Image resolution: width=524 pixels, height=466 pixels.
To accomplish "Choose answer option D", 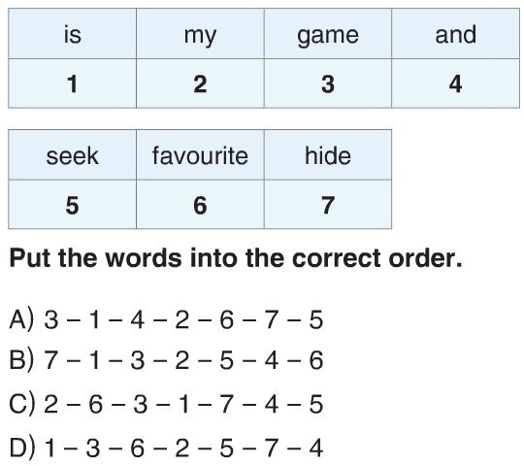I will coord(166,448).
